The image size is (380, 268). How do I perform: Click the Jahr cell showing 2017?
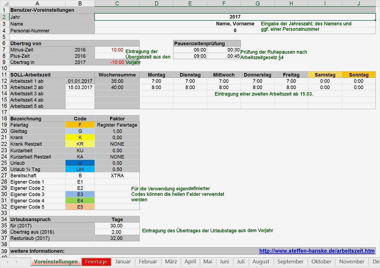(x=235, y=17)
